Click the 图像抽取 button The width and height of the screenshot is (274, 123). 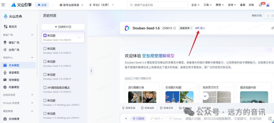[147, 108]
